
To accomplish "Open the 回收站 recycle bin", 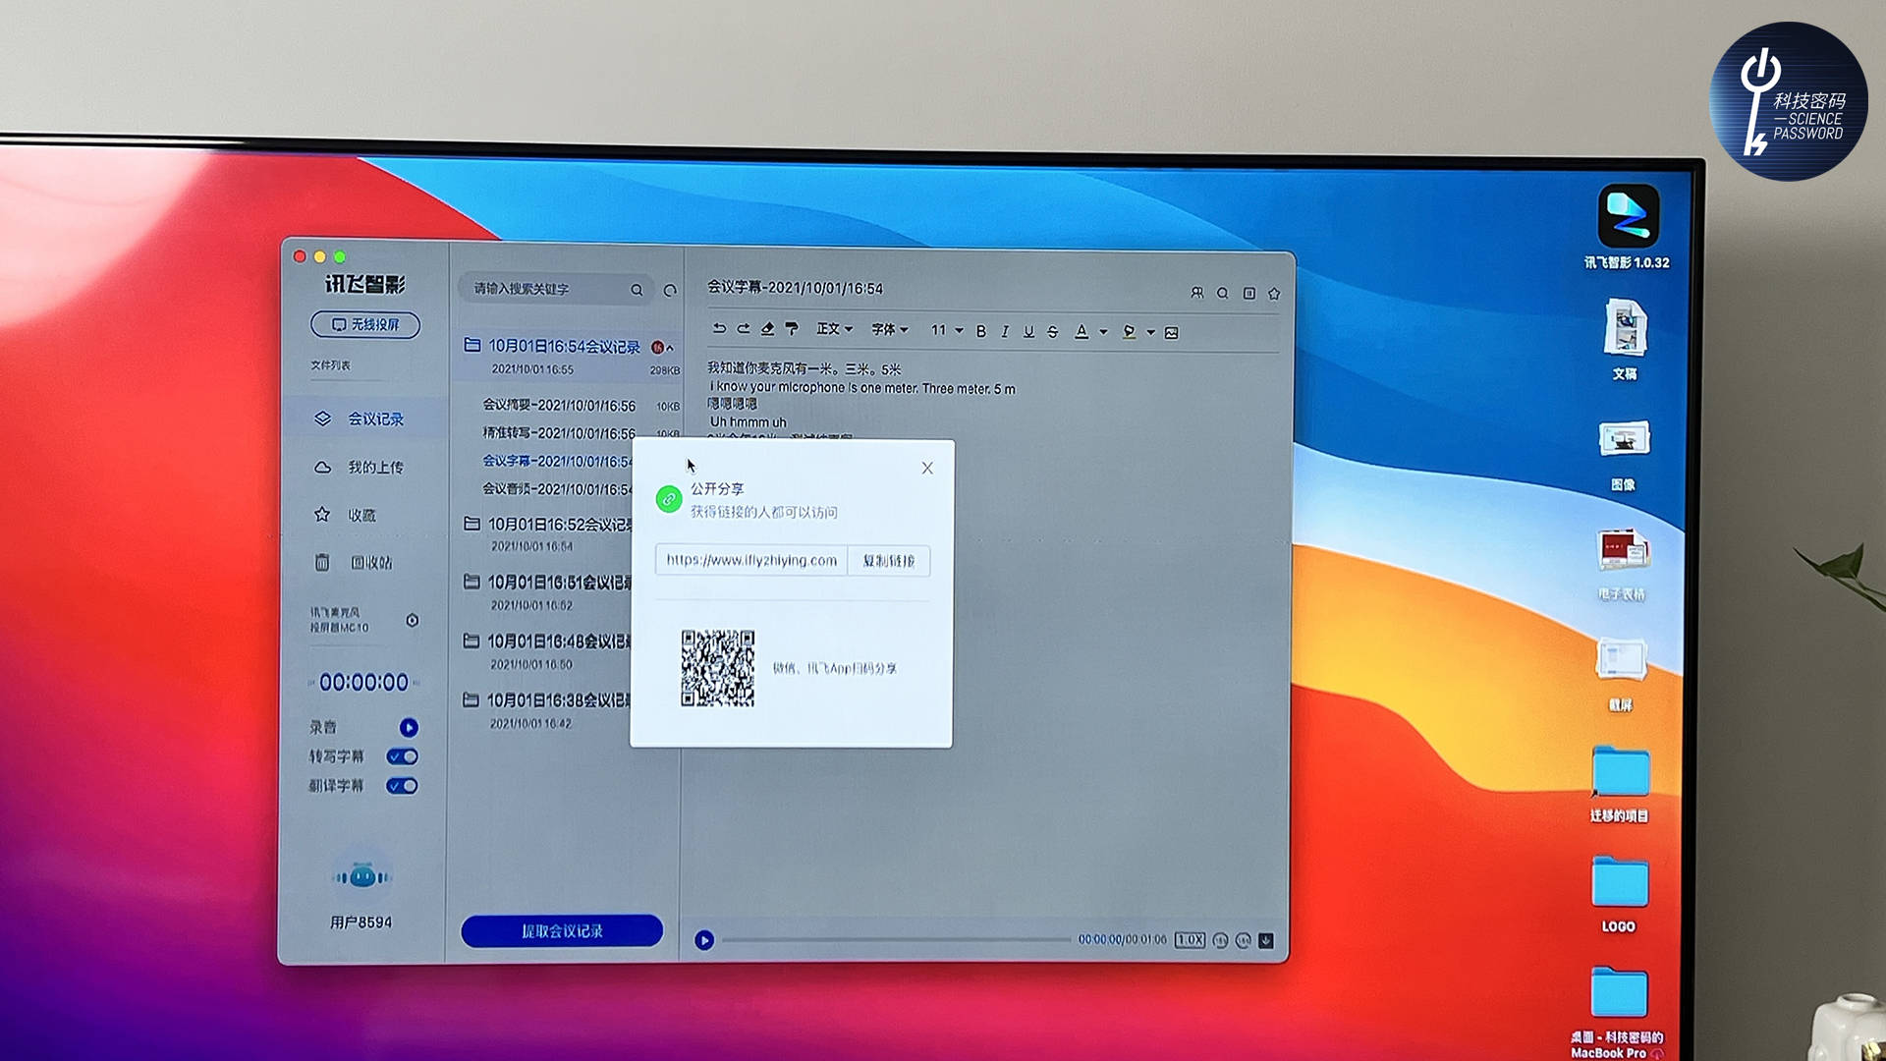I will pos(354,563).
